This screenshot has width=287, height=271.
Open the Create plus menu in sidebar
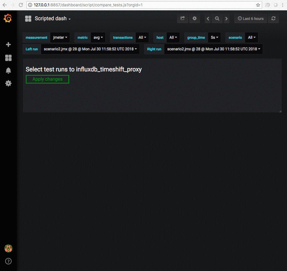coord(8,45)
